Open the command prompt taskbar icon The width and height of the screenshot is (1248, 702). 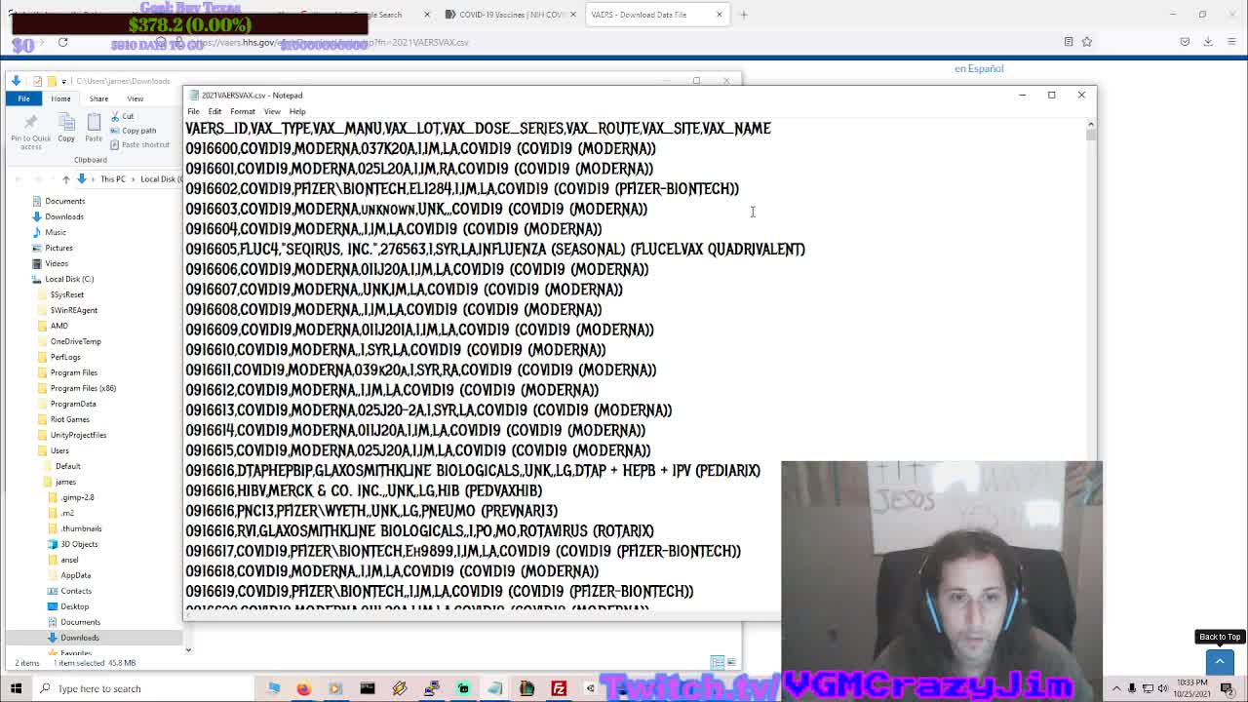pos(368,688)
